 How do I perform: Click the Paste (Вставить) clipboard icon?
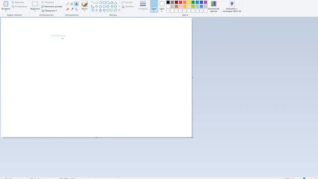pos(5,4)
